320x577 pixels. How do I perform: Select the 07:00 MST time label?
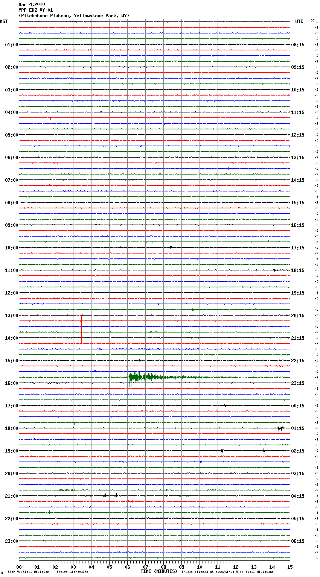[11, 180]
